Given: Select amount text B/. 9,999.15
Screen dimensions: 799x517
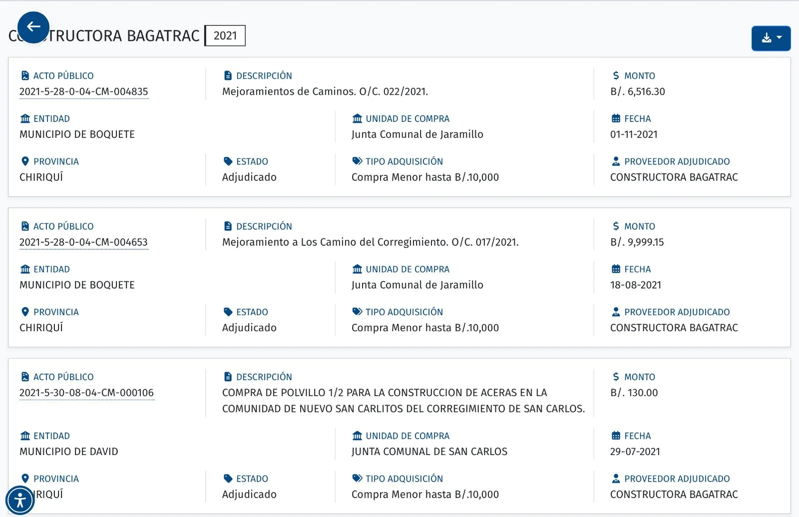Looking at the screenshot, I should point(637,242).
